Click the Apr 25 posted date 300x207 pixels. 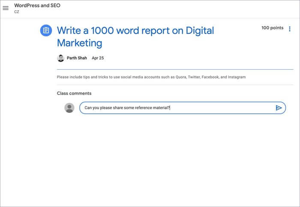pyautogui.click(x=98, y=58)
